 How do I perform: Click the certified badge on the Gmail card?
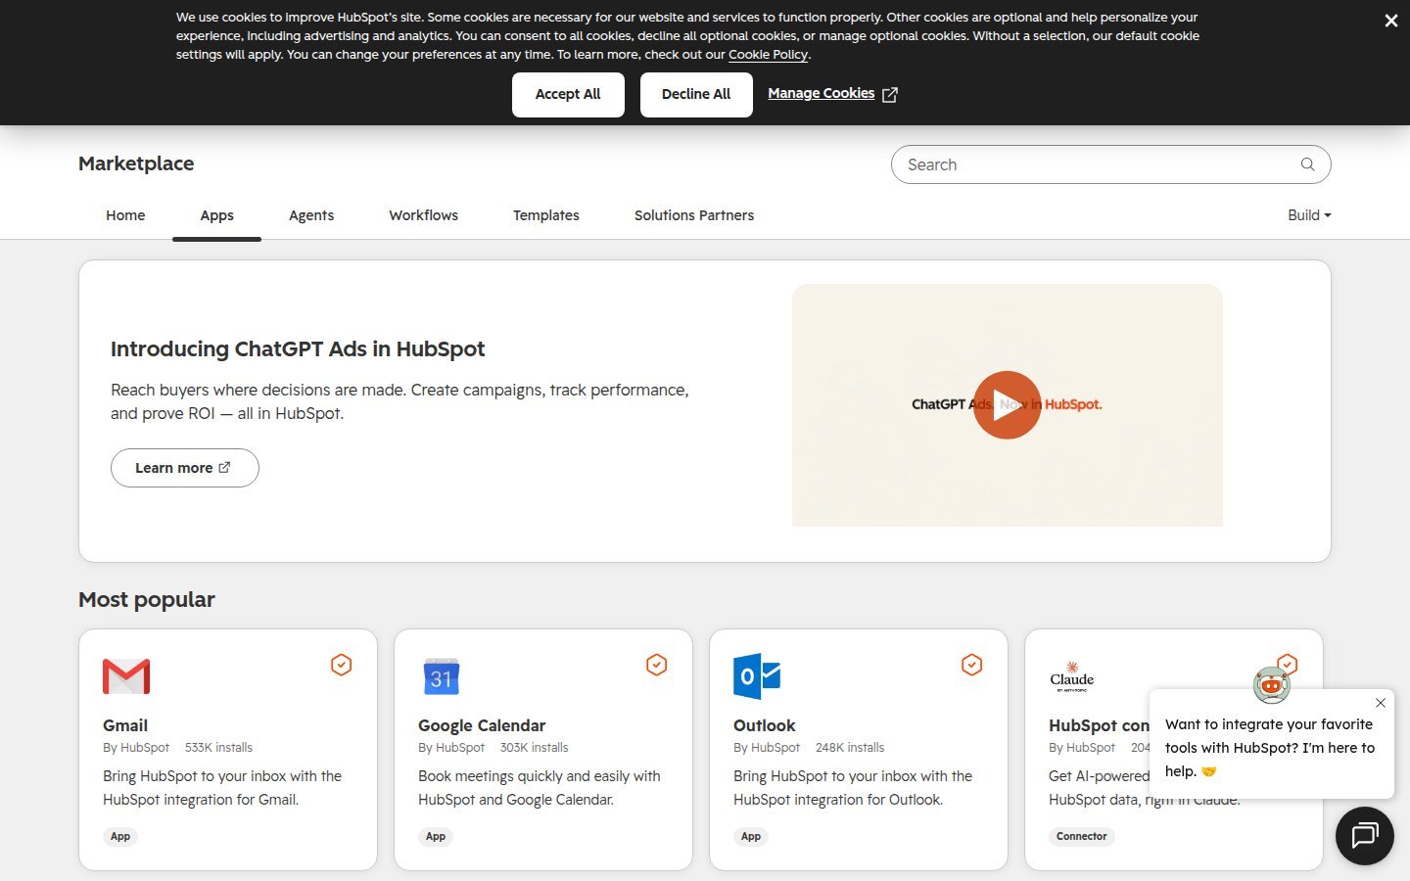click(x=341, y=665)
